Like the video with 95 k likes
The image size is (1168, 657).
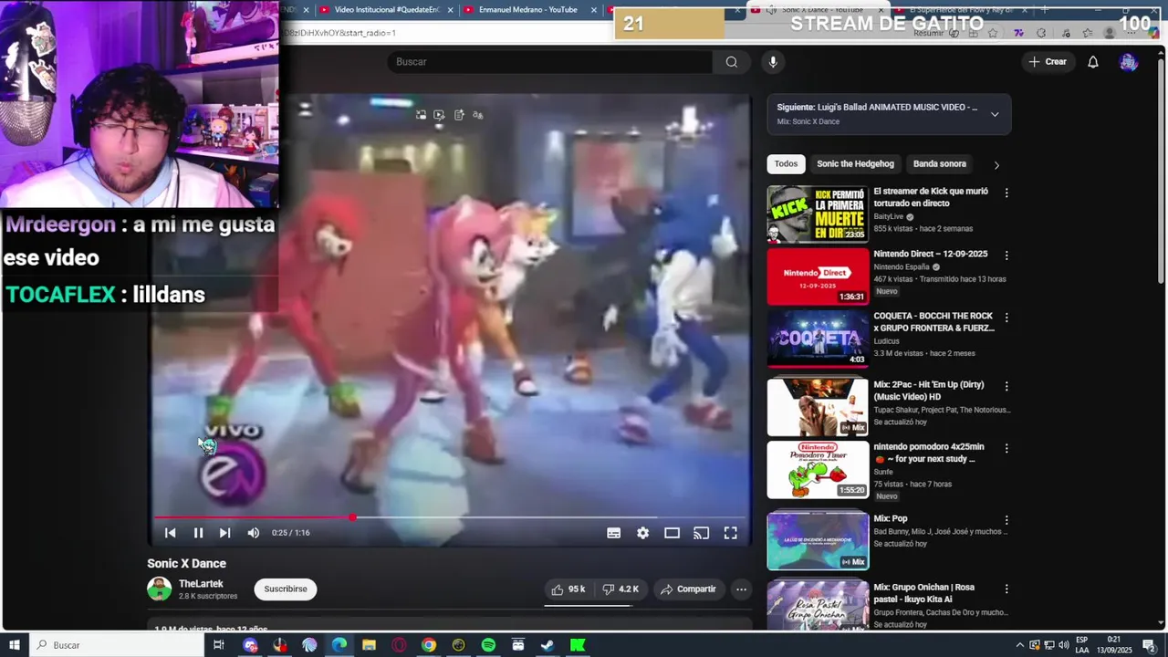point(568,589)
